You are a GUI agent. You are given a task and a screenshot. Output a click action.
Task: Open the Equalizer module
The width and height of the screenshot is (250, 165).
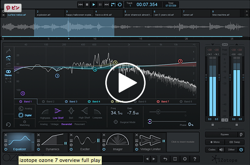pyautogui.click(x=19, y=142)
